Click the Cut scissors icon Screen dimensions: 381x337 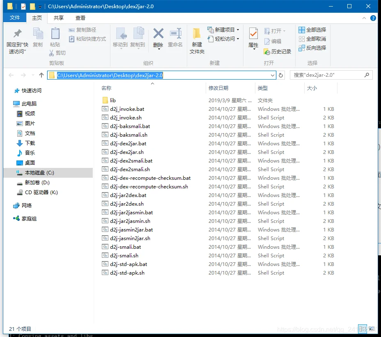(x=51, y=53)
